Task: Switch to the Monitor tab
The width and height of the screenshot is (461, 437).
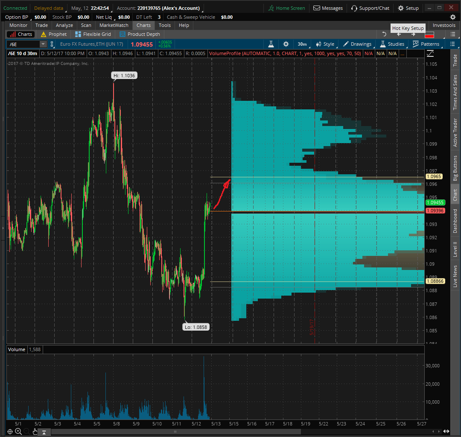Action: pos(18,25)
